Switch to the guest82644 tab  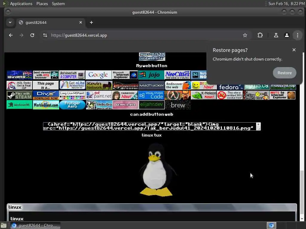tap(51, 22)
